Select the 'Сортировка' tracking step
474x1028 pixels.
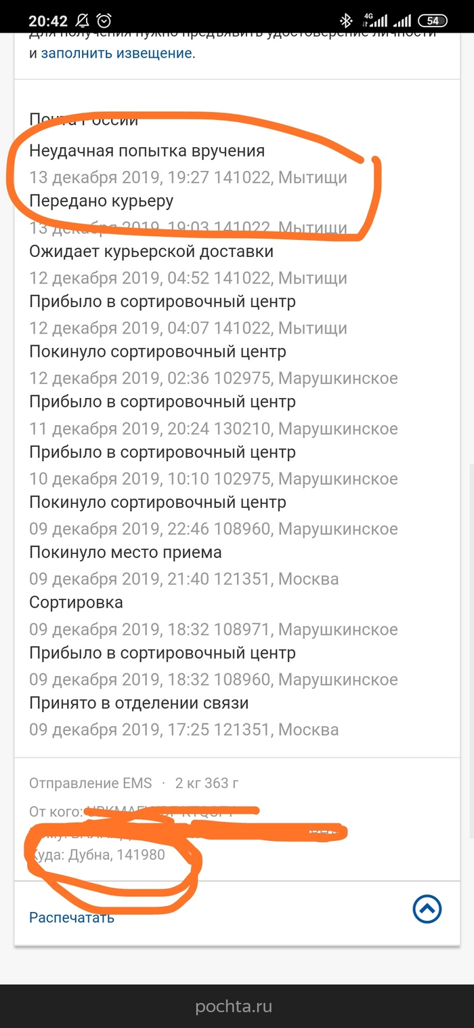tap(76, 603)
